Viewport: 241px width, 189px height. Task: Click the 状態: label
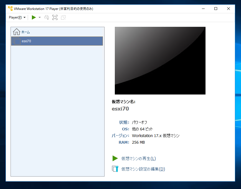coord(124,122)
